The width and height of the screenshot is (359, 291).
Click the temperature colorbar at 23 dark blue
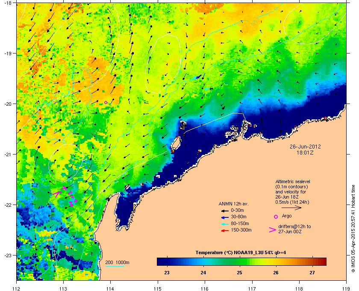(x=167, y=261)
